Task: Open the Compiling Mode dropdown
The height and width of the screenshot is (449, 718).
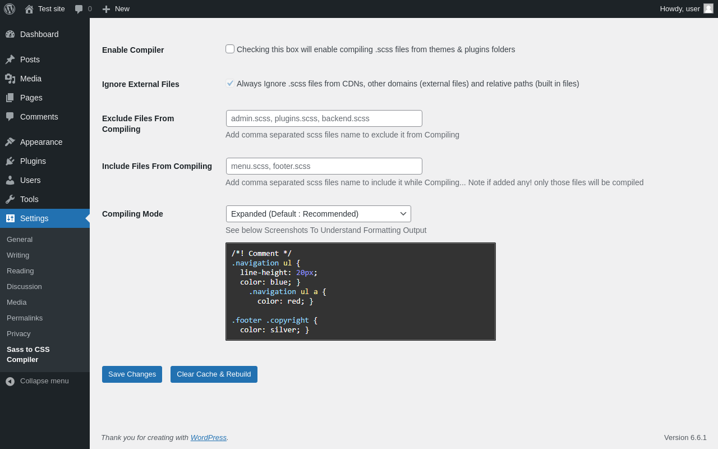Action: coord(319,214)
